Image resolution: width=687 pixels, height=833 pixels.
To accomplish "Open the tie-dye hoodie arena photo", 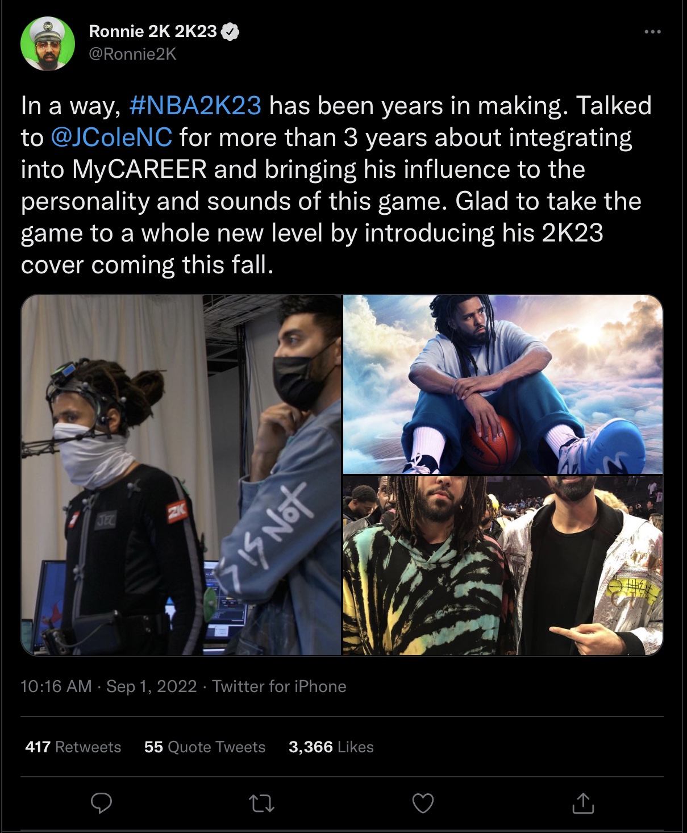I will 503,565.
